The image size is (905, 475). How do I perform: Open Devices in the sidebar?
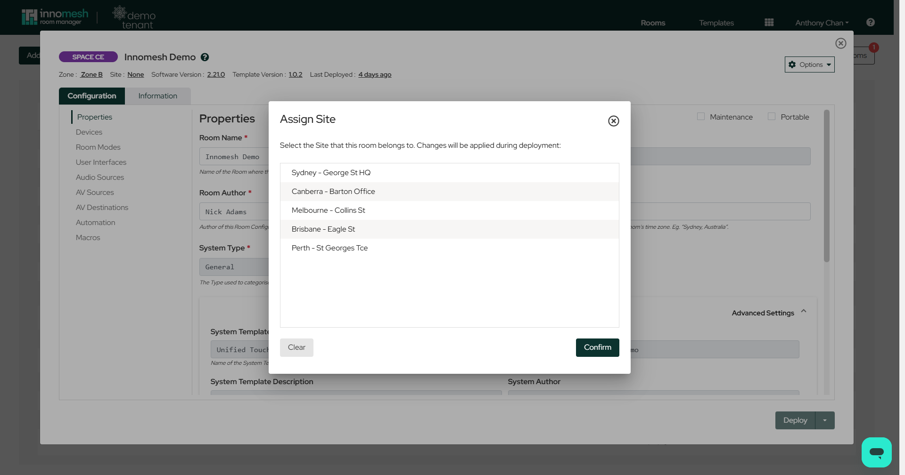tap(89, 132)
